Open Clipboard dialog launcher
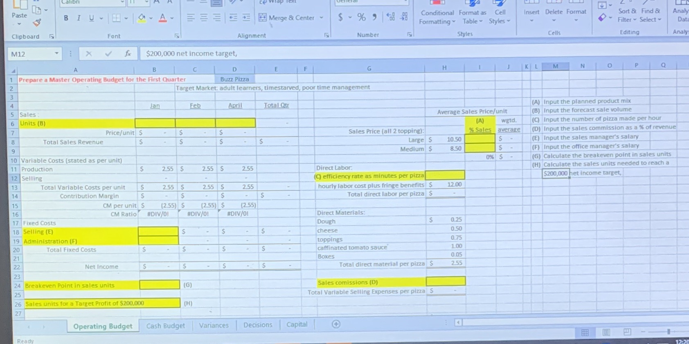 [x=52, y=36]
